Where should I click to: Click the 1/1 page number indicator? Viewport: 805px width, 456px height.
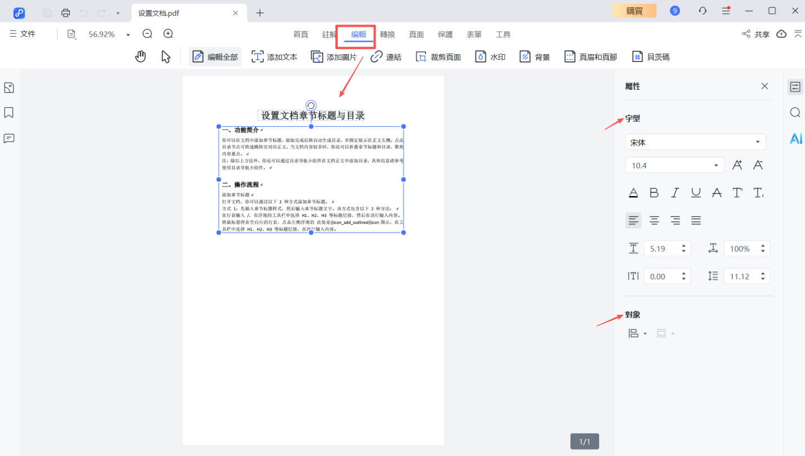(583, 441)
